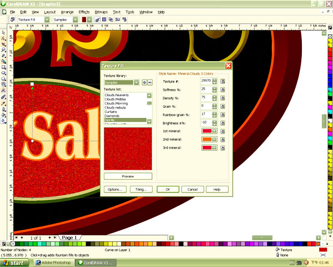Screen dimensions: 333x267
Task: Select the Basic Shapes tool
Action: (3, 85)
